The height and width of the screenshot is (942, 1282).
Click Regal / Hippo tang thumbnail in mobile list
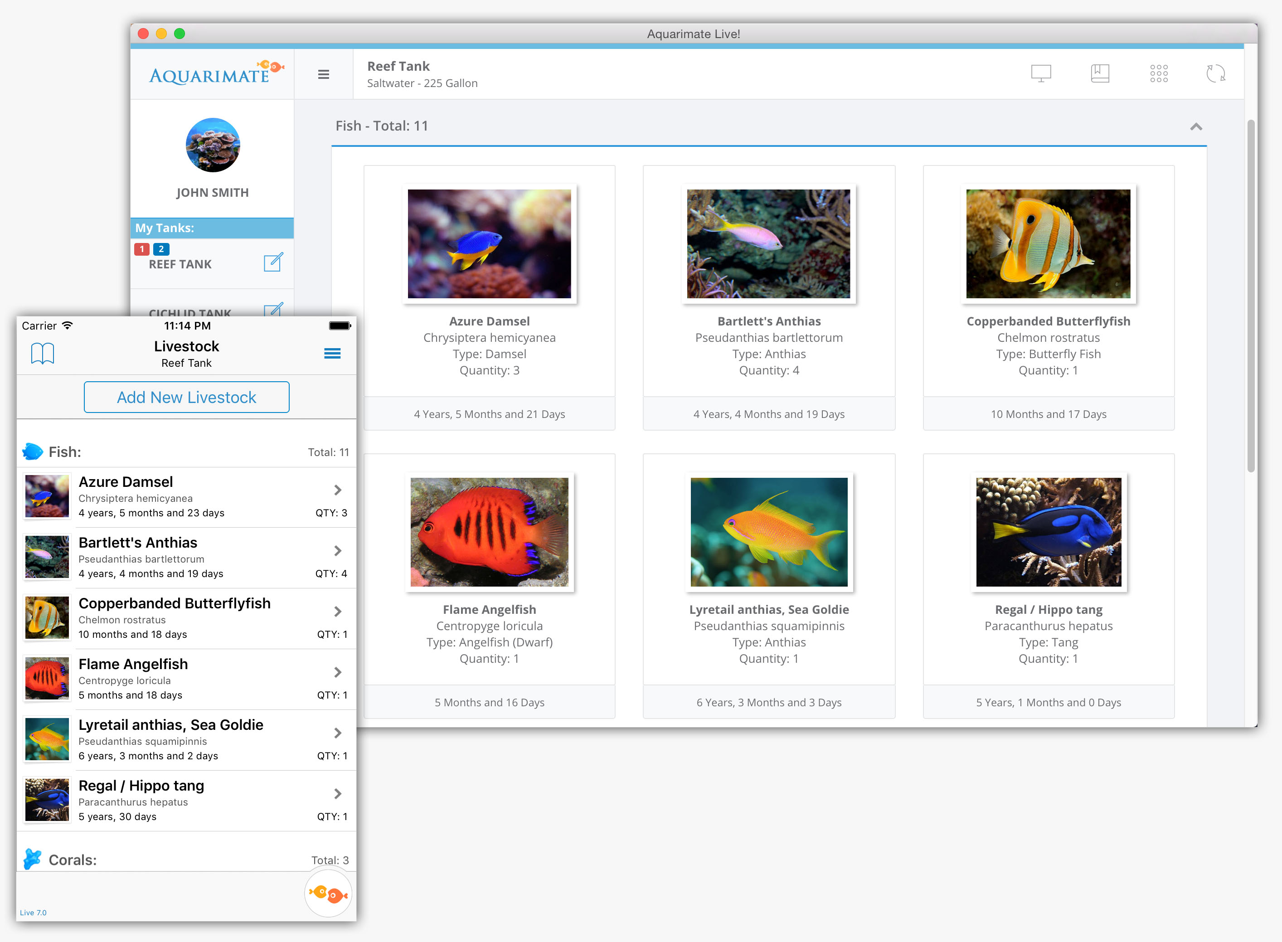47,800
